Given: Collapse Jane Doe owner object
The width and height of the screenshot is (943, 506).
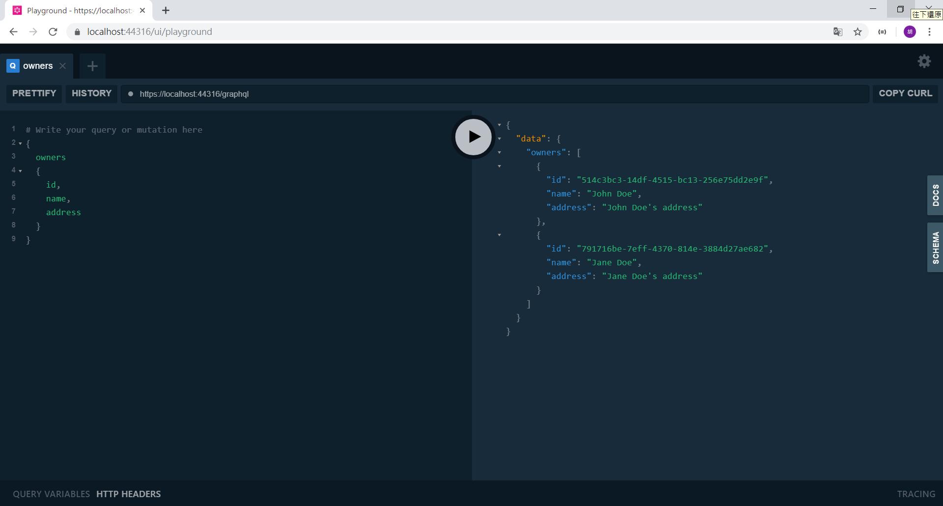Looking at the screenshot, I should pyautogui.click(x=499, y=235).
